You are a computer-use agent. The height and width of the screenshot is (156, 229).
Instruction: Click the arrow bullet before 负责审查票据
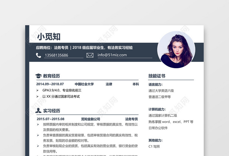pyautogui.click(x=38, y=135)
